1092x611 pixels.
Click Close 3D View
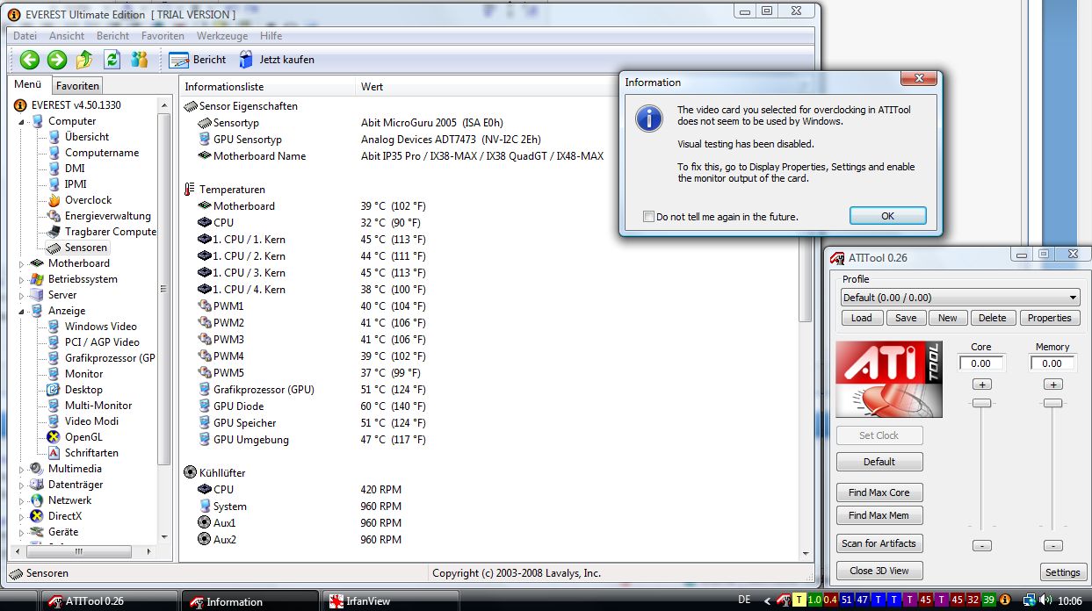coord(879,571)
